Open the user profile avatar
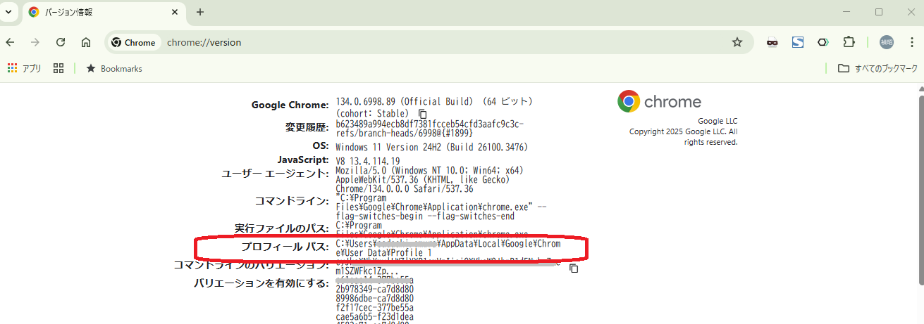The width and height of the screenshot is (924, 324). click(x=887, y=42)
